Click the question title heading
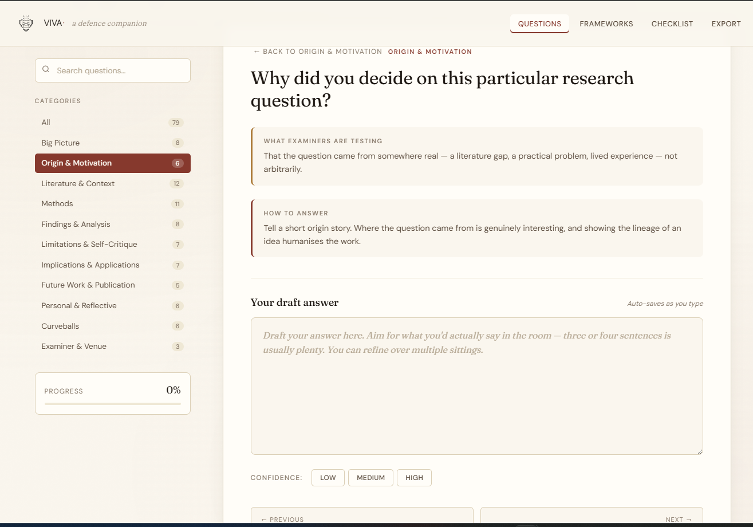753x527 pixels. (442, 89)
